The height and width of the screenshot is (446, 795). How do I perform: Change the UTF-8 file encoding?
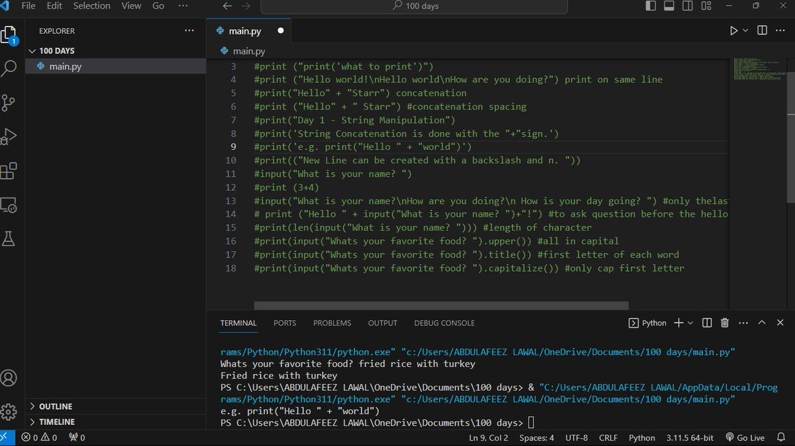point(577,437)
